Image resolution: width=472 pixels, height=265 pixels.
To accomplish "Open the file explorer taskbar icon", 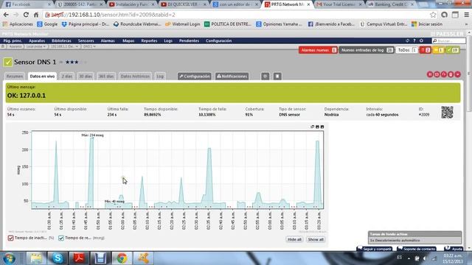I will (36, 258).
